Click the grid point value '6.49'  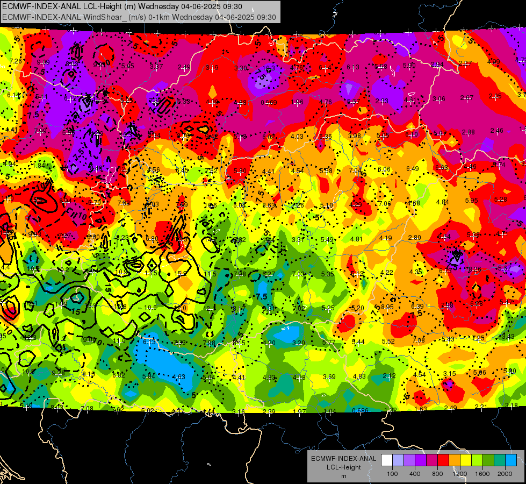412,169
